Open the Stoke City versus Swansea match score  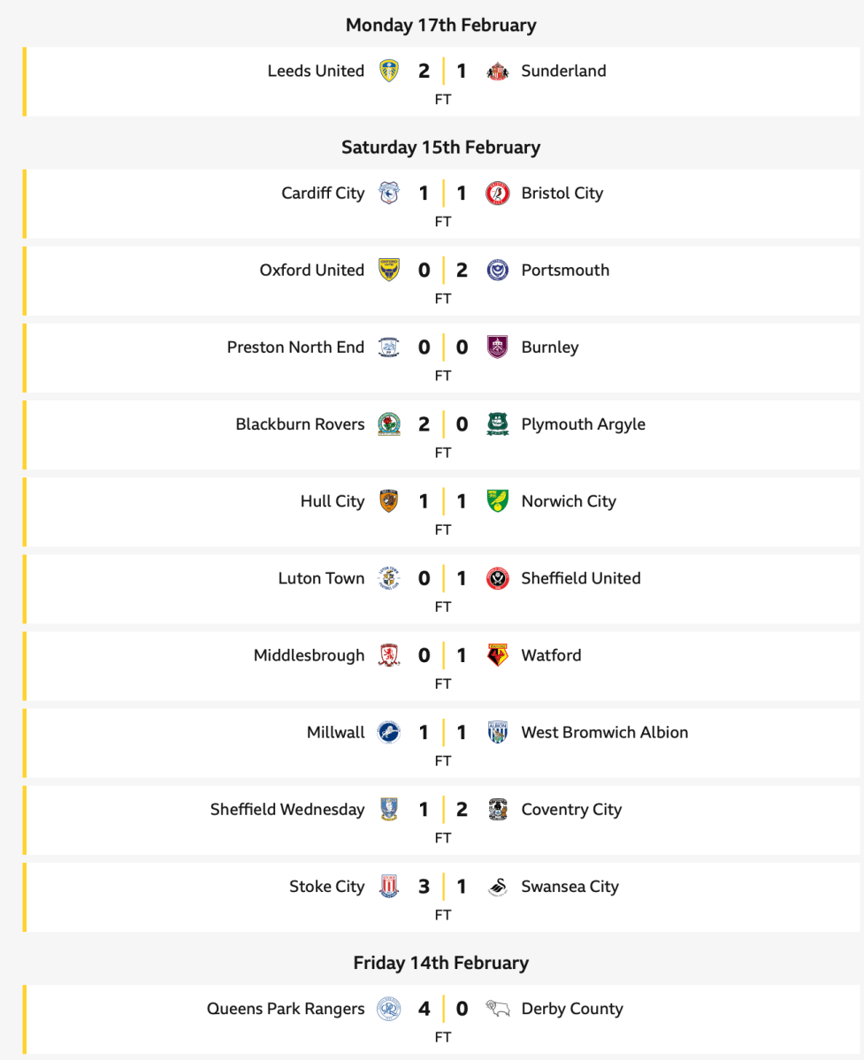coord(443,887)
